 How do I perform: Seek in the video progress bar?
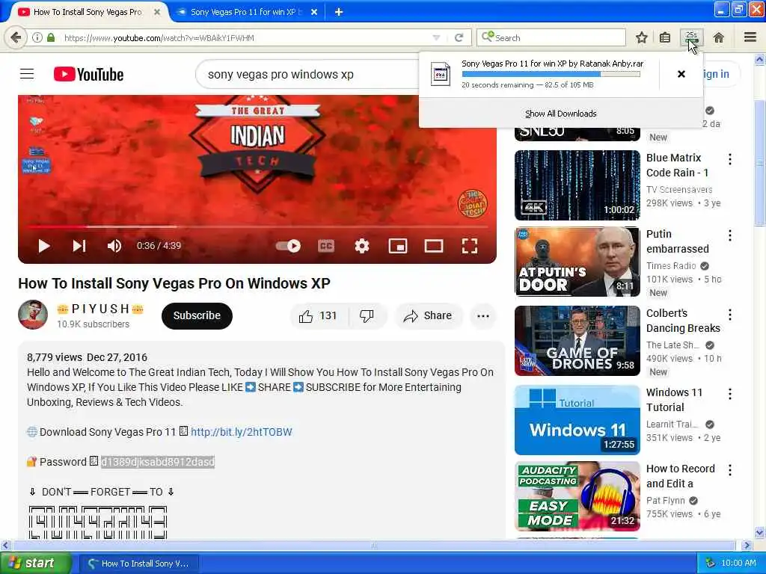(257, 227)
